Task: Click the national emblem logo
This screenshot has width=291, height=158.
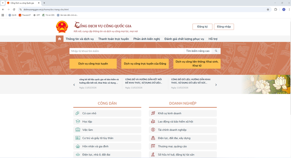Action: pos(62,27)
